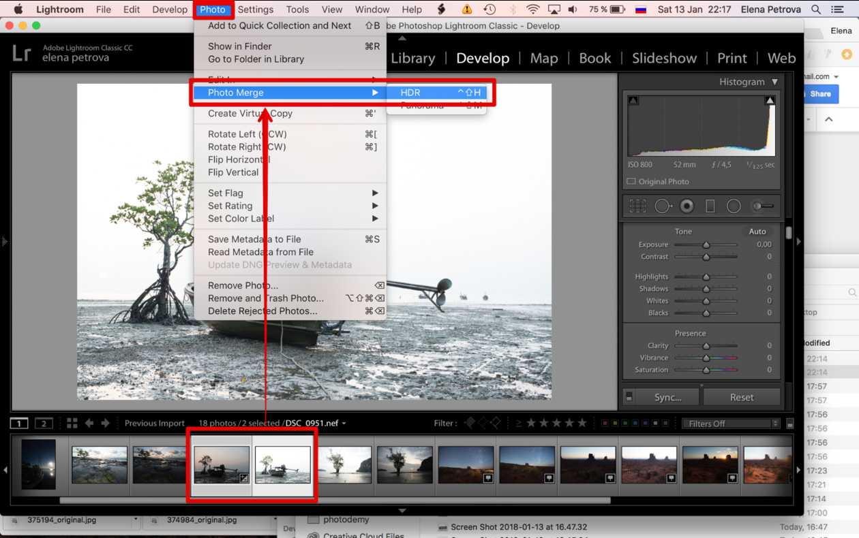Show the left panel via edge arrow

click(x=4, y=241)
